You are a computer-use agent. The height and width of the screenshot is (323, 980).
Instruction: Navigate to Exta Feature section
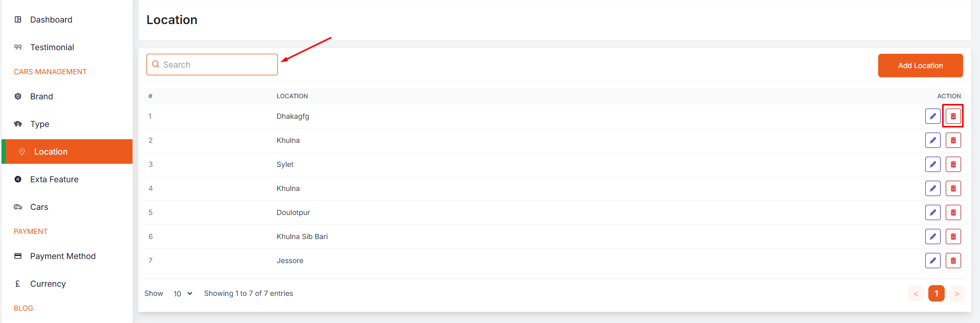tap(54, 179)
